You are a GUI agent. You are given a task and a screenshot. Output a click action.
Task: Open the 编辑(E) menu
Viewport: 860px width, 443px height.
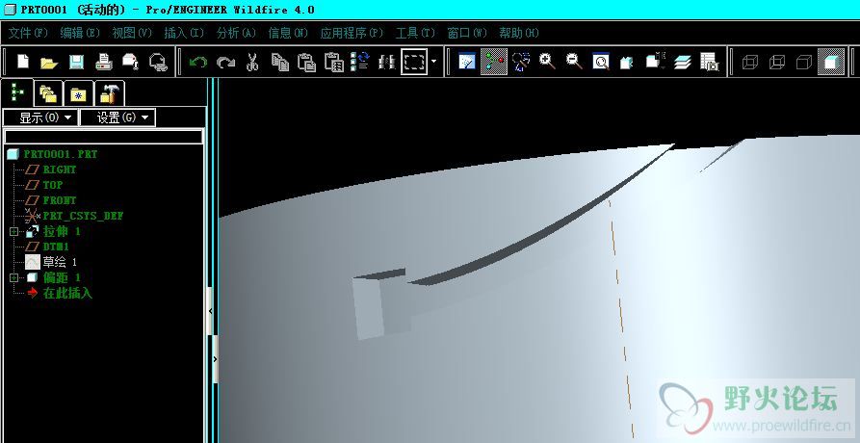pos(80,33)
